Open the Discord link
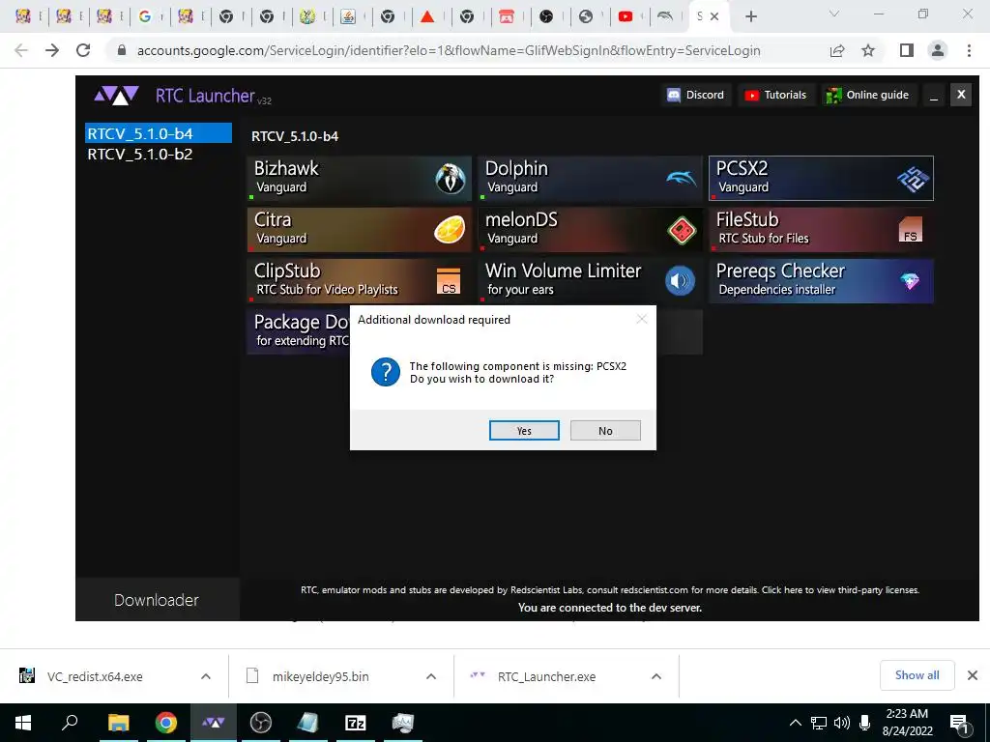Screen dimensions: 990x742 click(x=696, y=95)
